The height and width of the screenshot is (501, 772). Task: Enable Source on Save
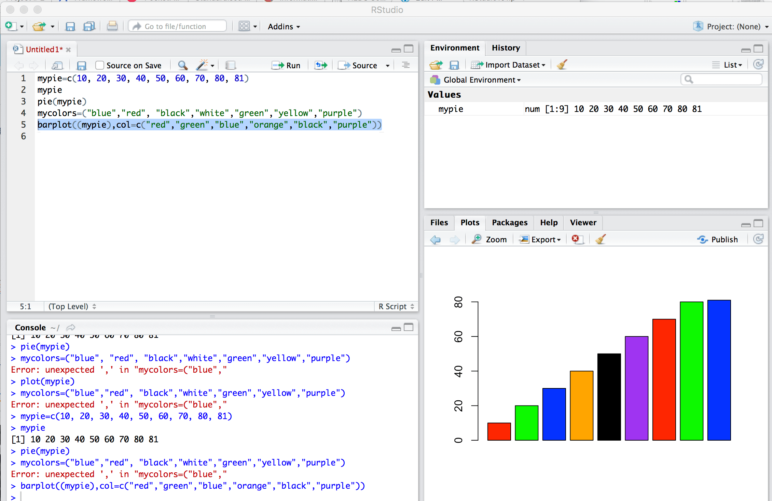pyautogui.click(x=99, y=65)
